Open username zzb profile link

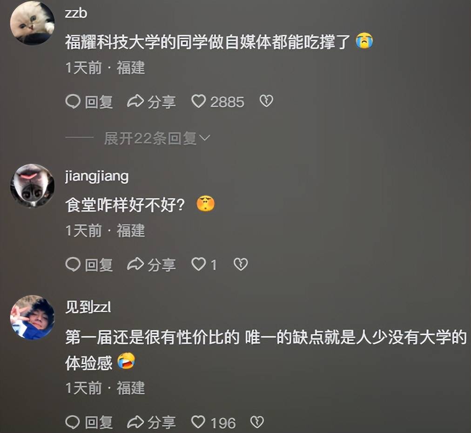(76, 14)
